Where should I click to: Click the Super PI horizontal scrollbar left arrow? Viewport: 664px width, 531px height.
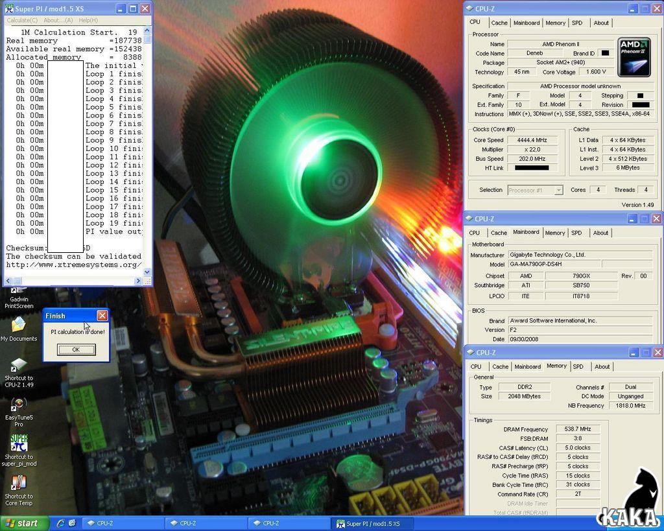[8, 281]
